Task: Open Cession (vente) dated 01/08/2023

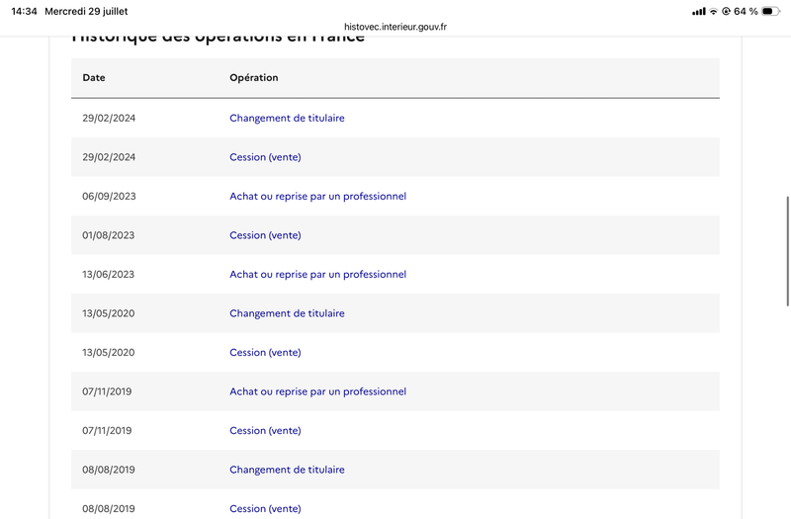Action: pyautogui.click(x=265, y=235)
